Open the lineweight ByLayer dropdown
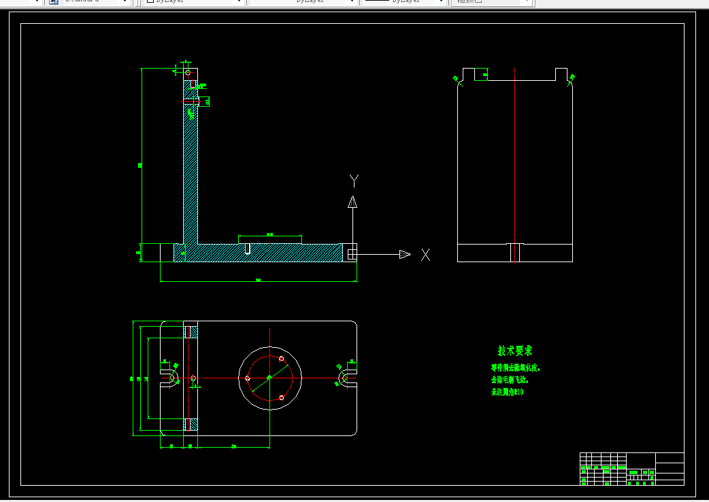This screenshot has width=709, height=502. point(442,2)
